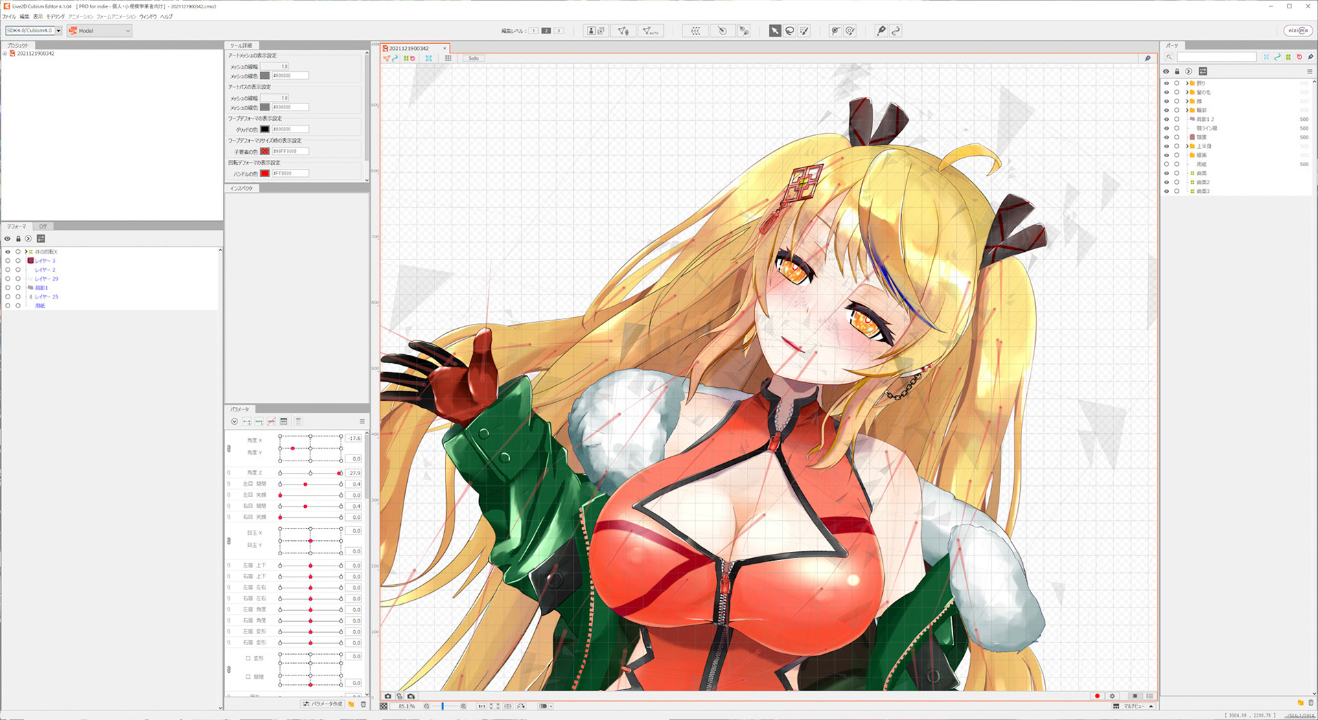Click the mesh edit tool icon
This screenshot has width=1318, height=720.
coord(623,31)
